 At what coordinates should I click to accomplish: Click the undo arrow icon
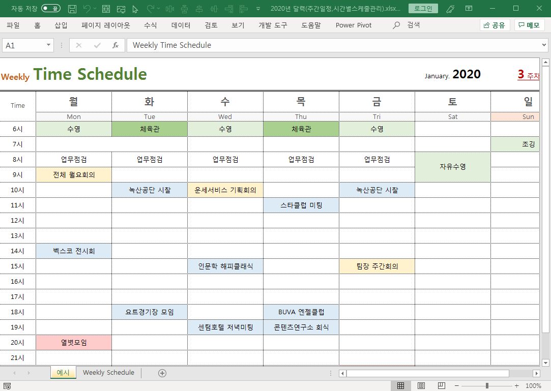(86, 9)
